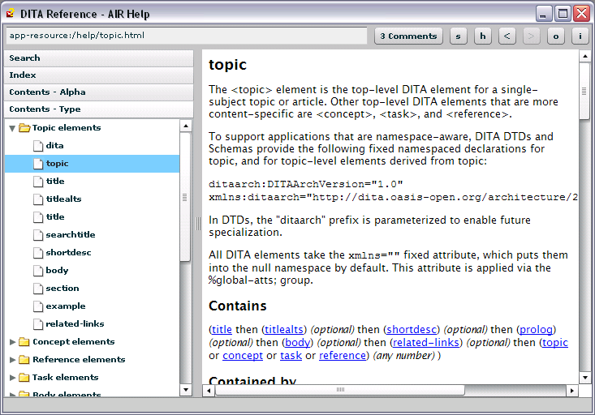Click the app-resource URL address field
This screenshot has width=595, height=415.
187,36
